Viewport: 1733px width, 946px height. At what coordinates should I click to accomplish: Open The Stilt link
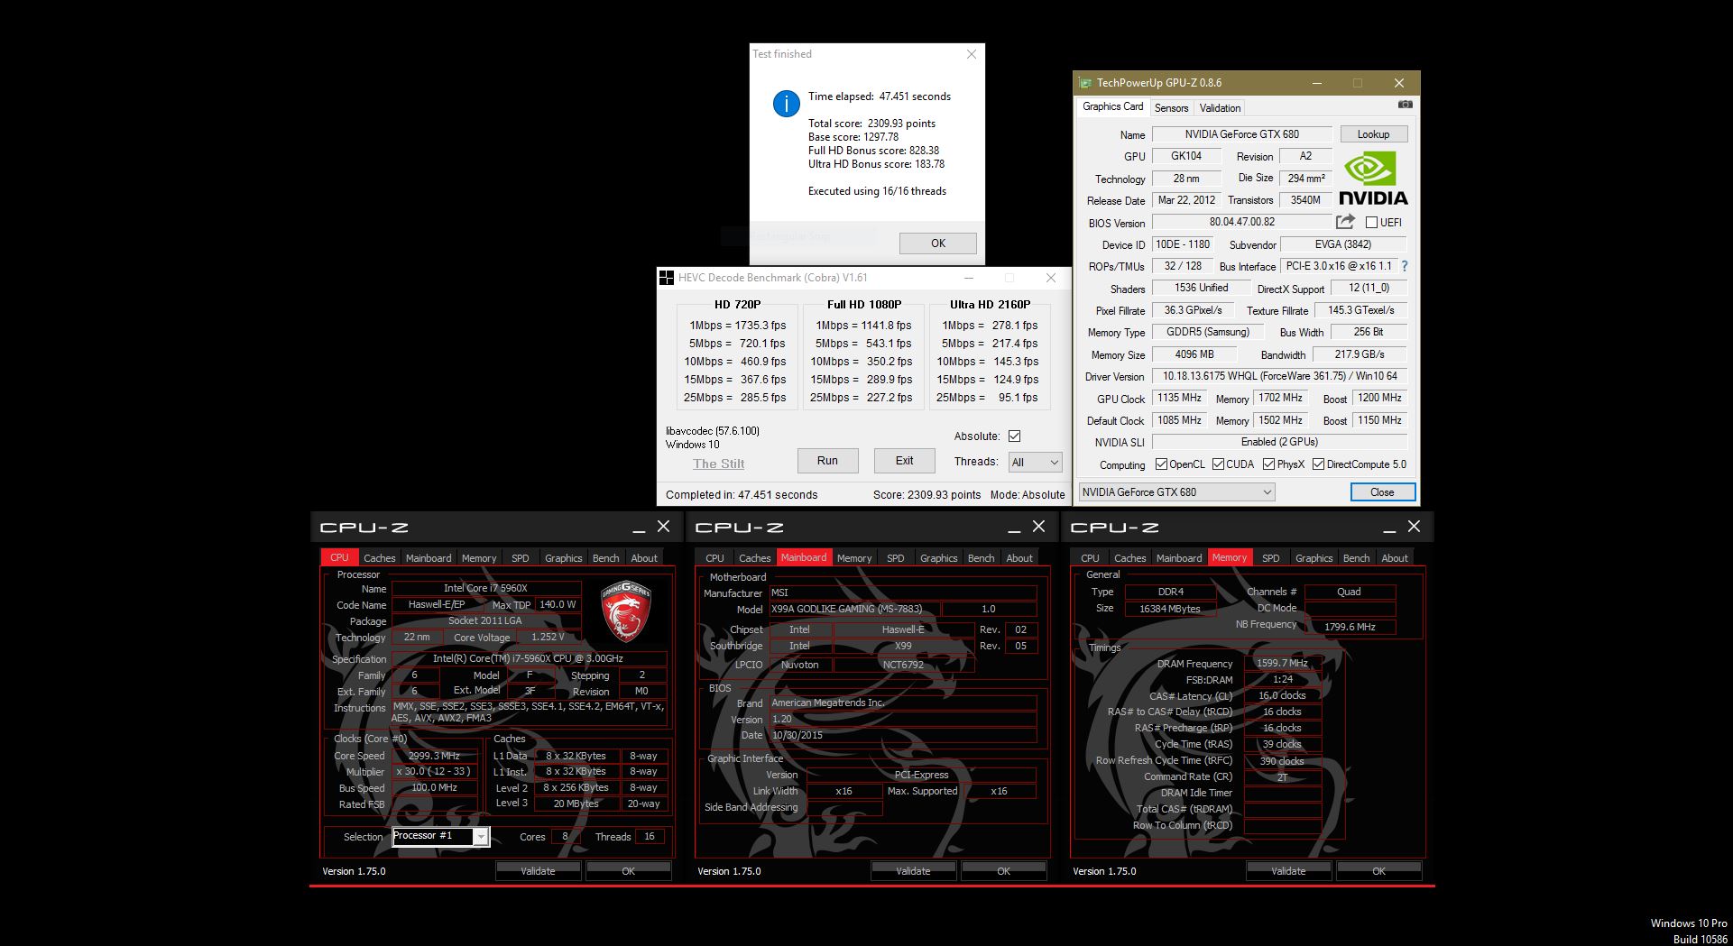(x=718, y=464)
